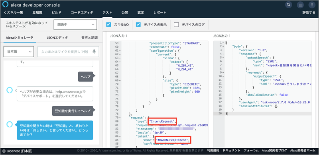This screenshot has width=319, height=155.
Task: Click the square account icon in header
Action: point(300,5)
